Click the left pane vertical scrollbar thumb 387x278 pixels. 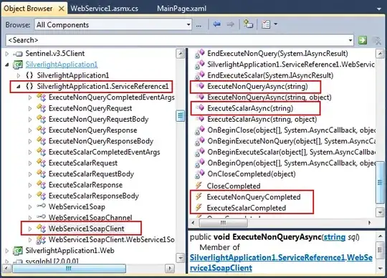(x=181, y=115)
